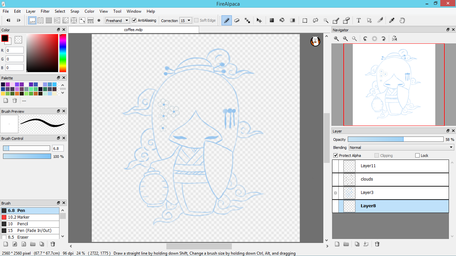
Task: Click the brush size slider in Brush Control
Action: coord(26,148)
